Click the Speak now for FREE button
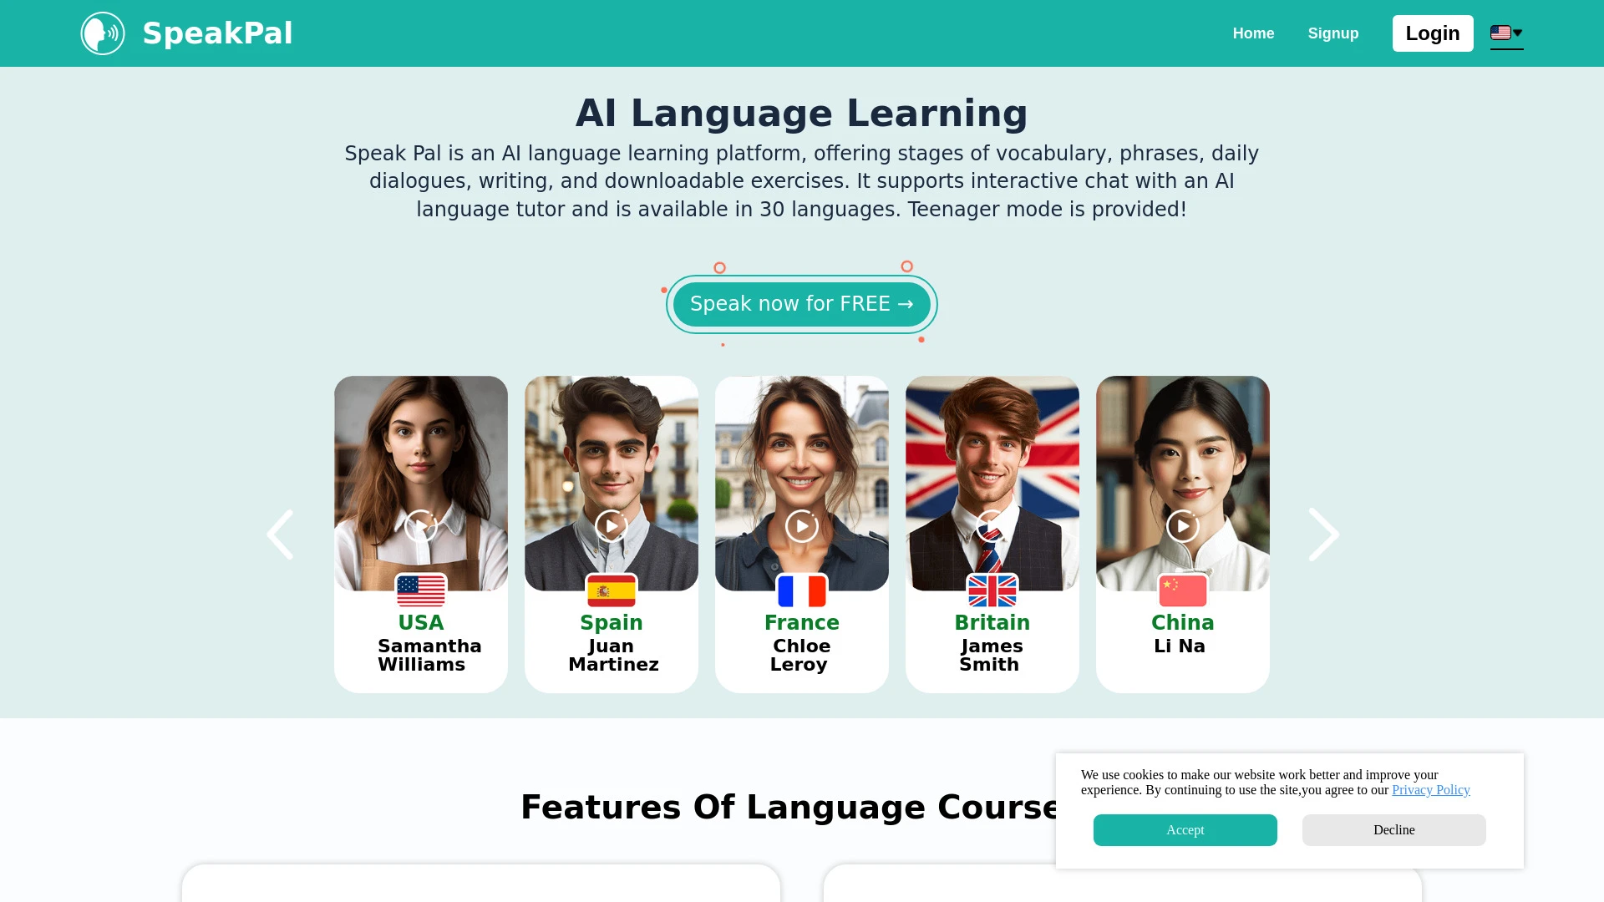This screenshot has height=902, width=1604. (802, 303)
